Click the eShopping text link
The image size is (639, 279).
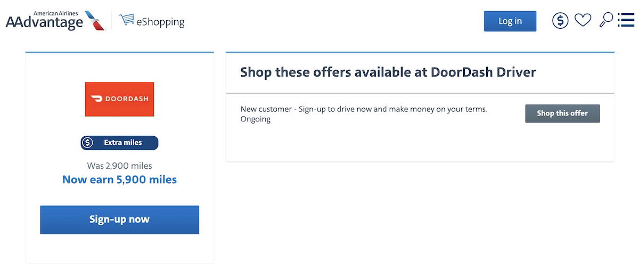point(160,22)
